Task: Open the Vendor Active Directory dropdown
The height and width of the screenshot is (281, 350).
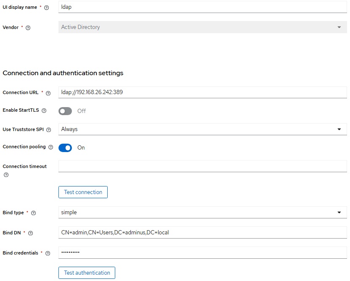Action: pos(203,27)
